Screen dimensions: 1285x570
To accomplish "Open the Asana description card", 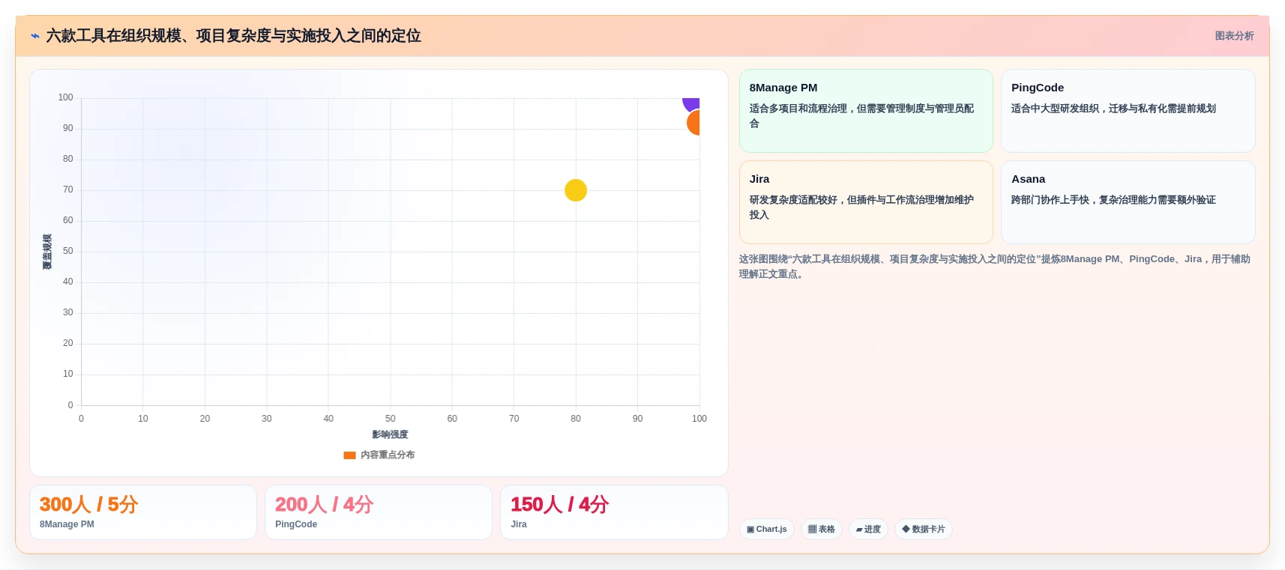I will (1128, 202).
